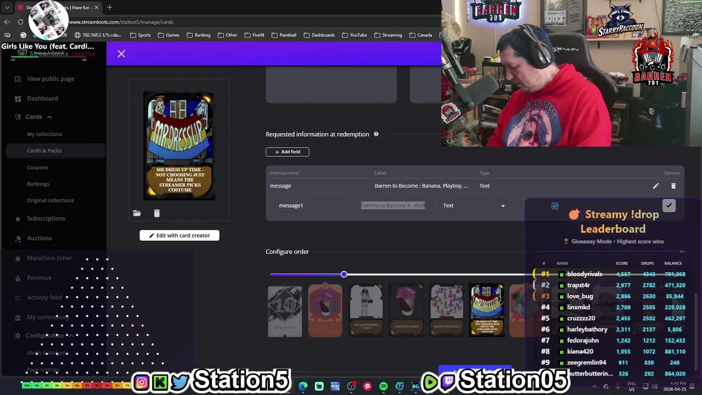Image resolution: width=702 pixels, height=395 pixels.
Task: Click the Configure order slider handle
Action: [x=344, y=274]
